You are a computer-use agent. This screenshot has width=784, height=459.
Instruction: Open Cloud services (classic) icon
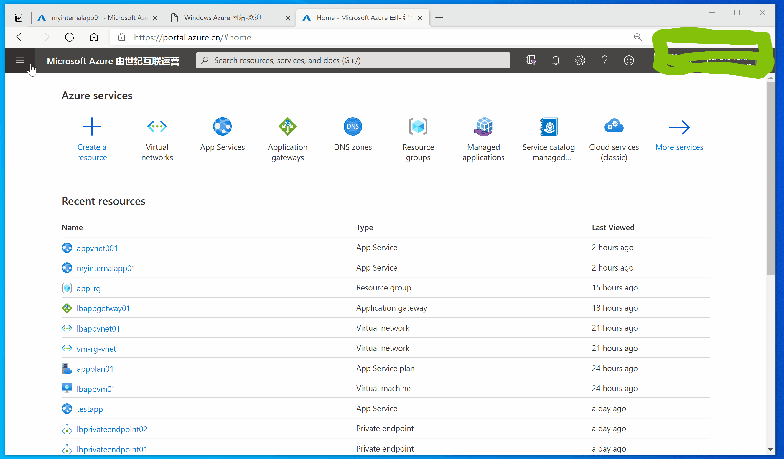click(x=614, y=127)
